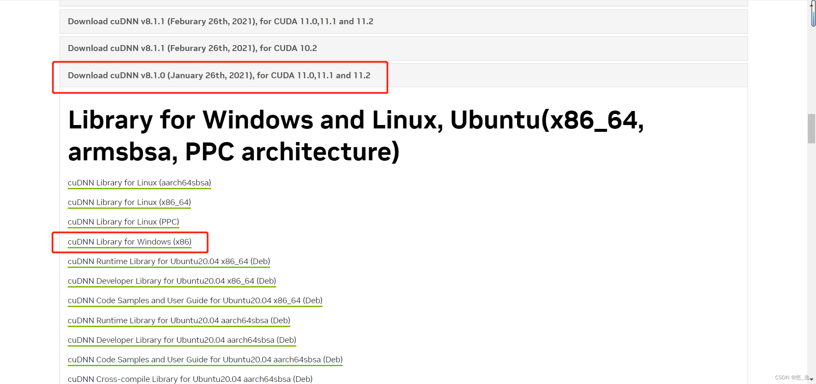Screen dimensions: 816x384
Task: Download cuDNN Library for Linux (x86_64)
Action: coord(129,202)
